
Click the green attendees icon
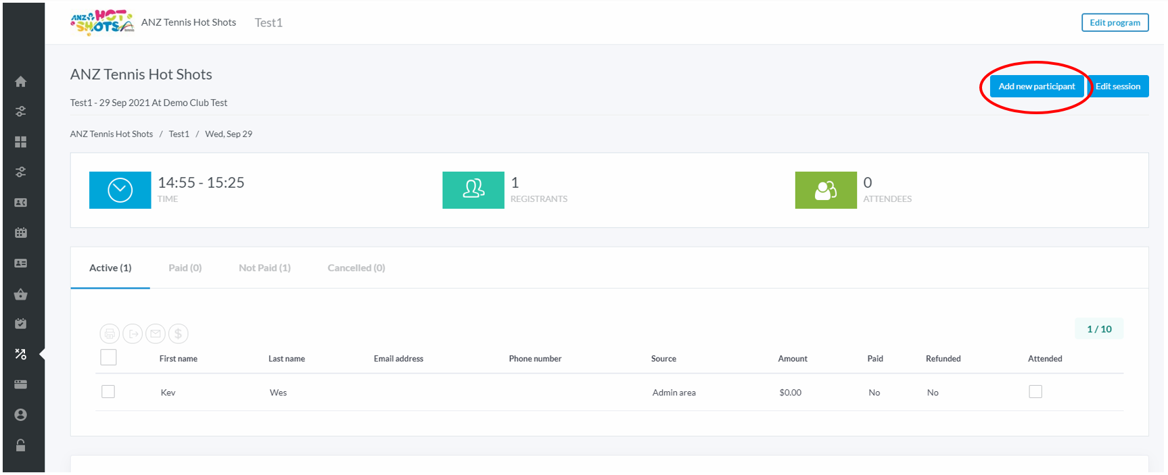(x=826, y=190)
